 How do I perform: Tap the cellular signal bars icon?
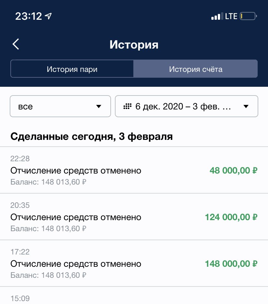coord(217,16)
